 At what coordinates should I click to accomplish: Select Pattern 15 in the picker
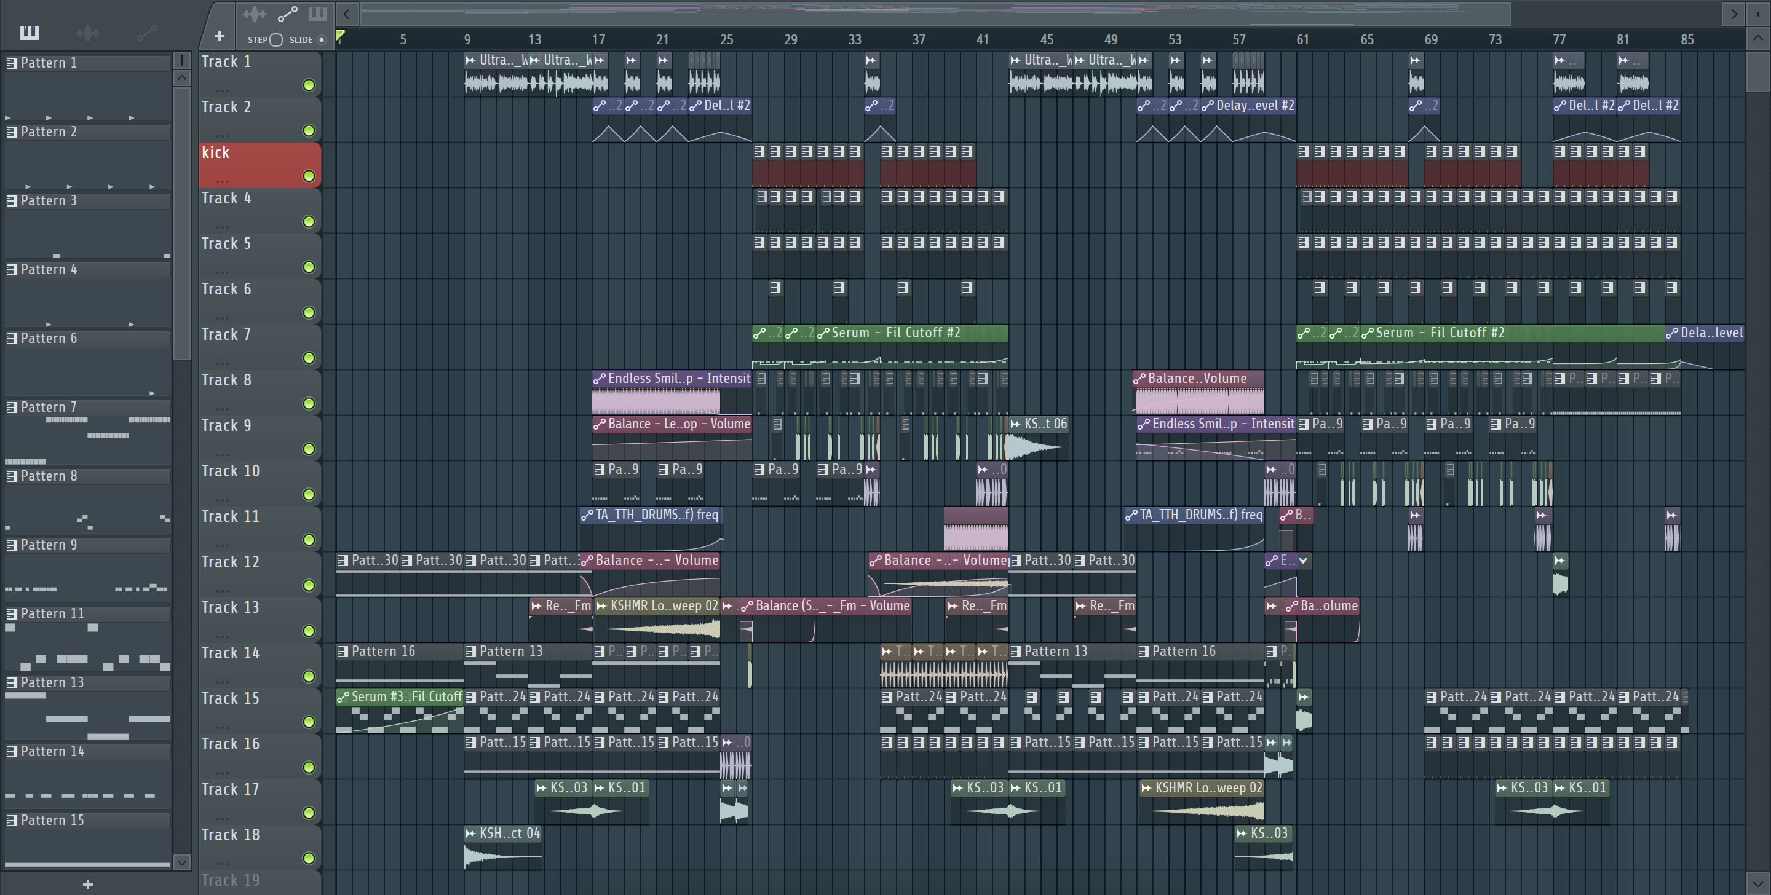(88, 820)
